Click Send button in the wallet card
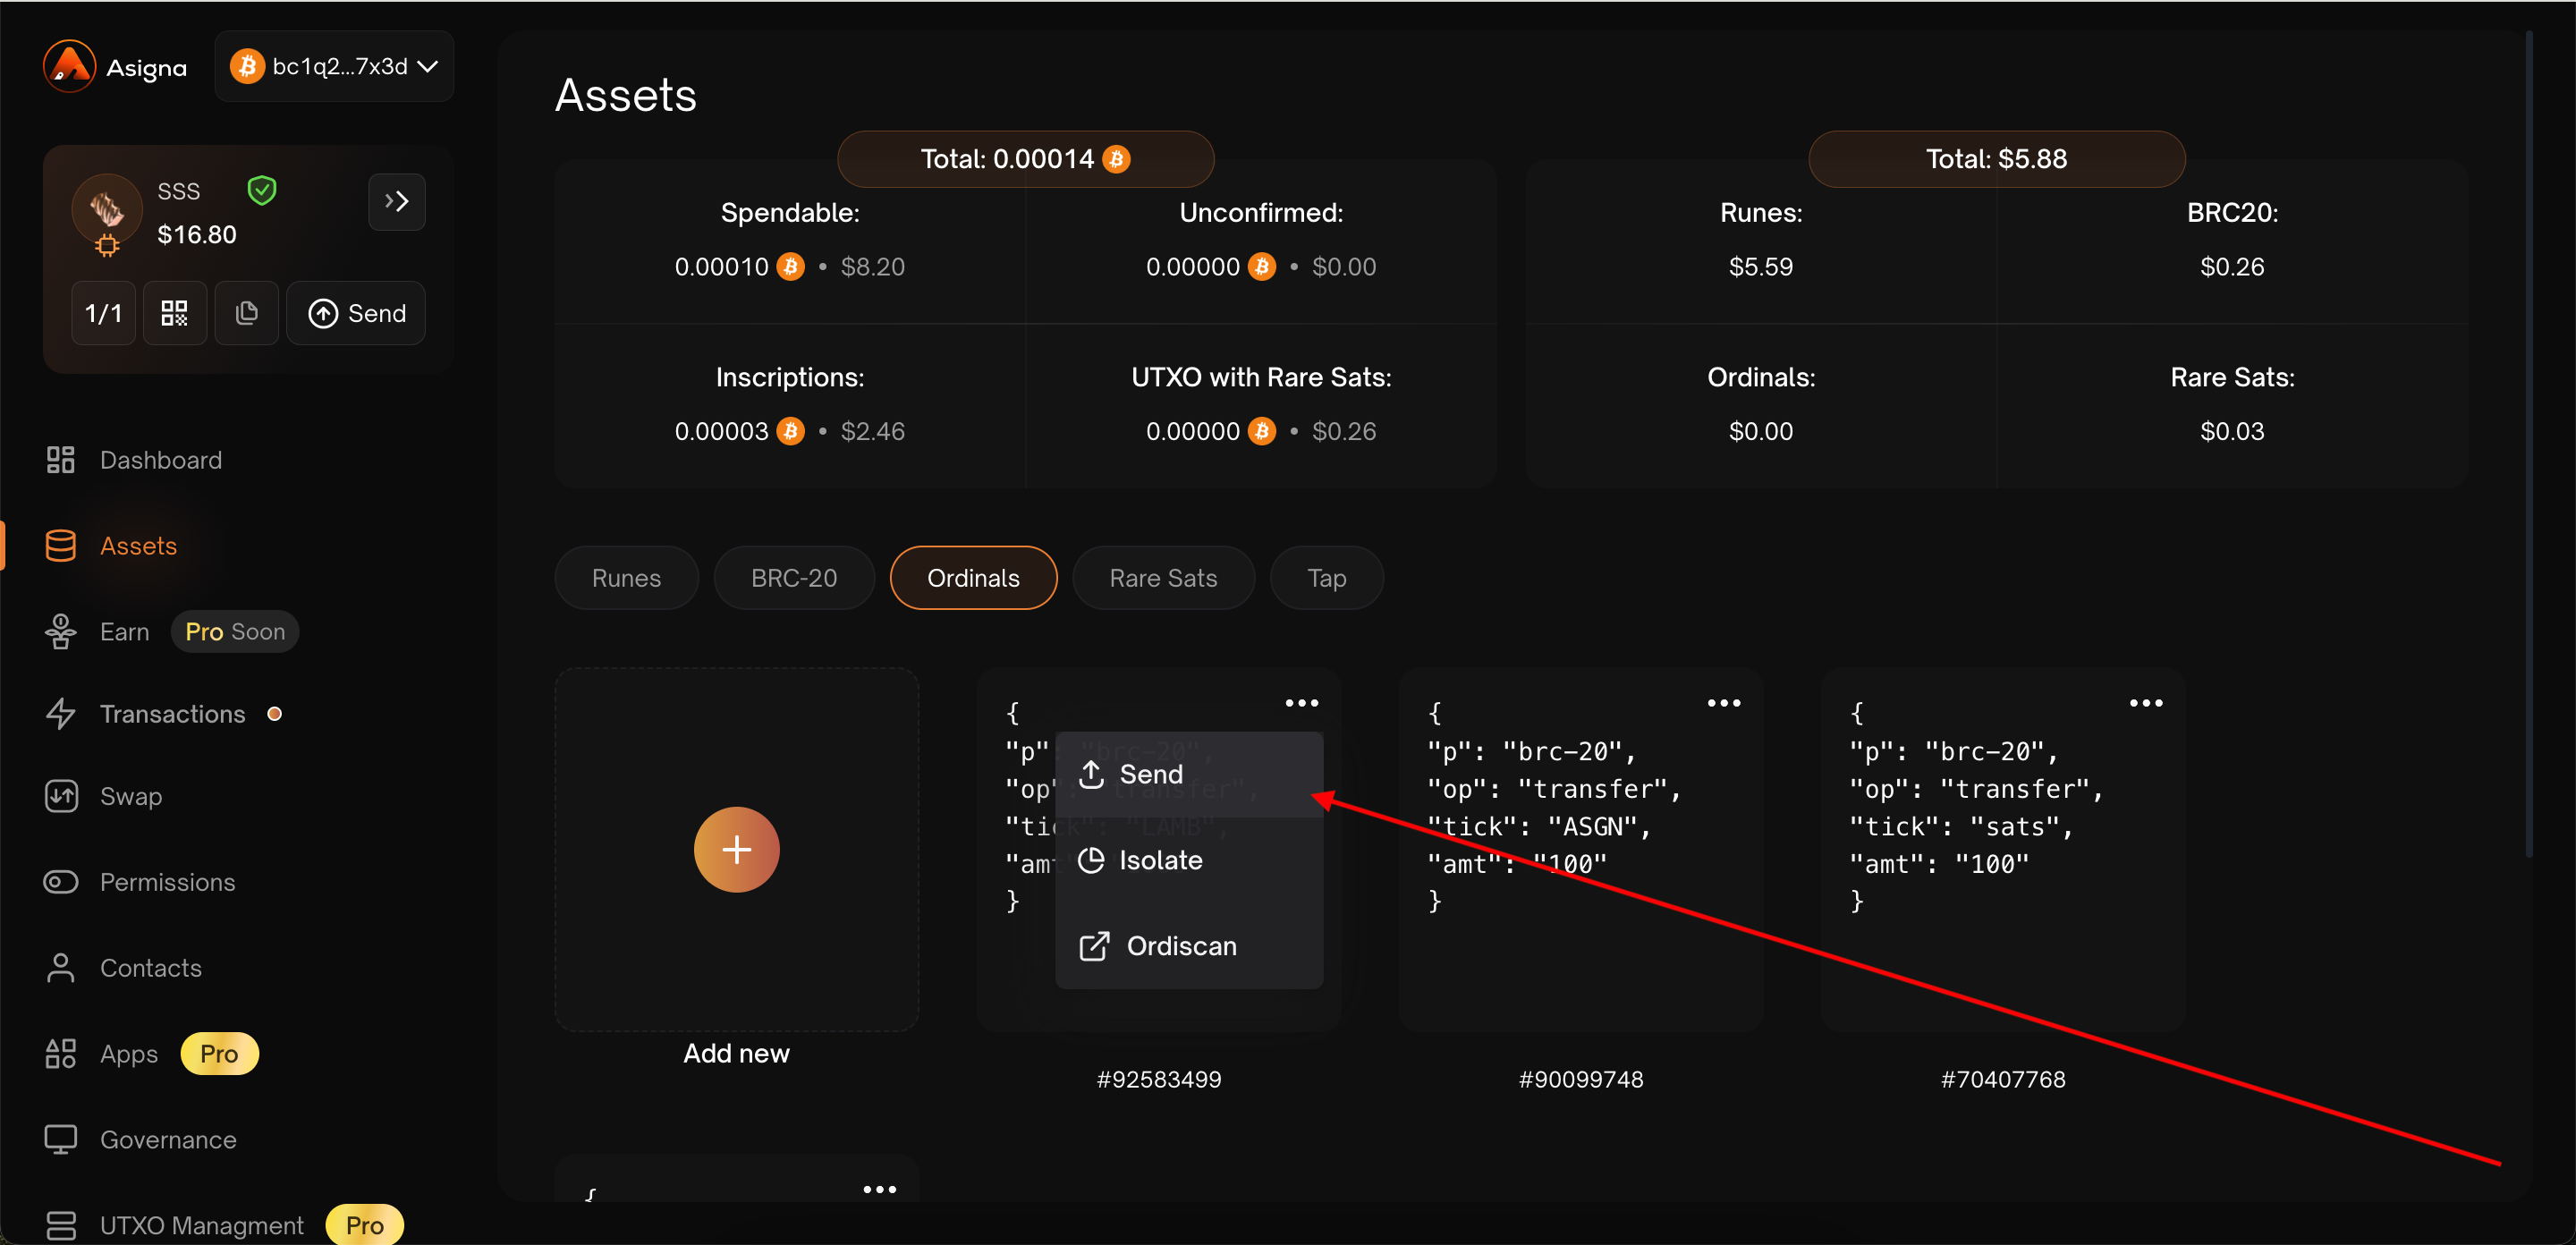The height and width of the screenshot is (1245, 2576). click(x=356, y=313)
